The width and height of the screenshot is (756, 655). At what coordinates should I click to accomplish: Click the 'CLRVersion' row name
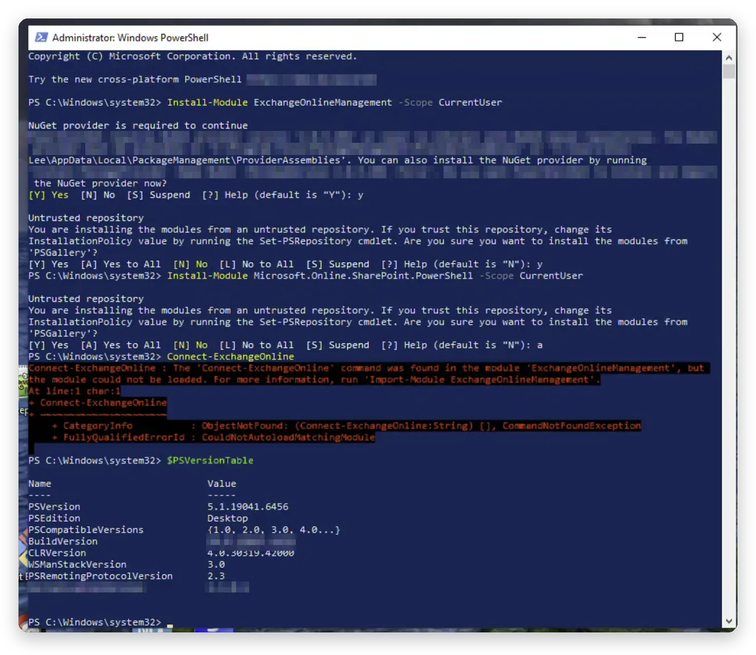pos(57,553)
